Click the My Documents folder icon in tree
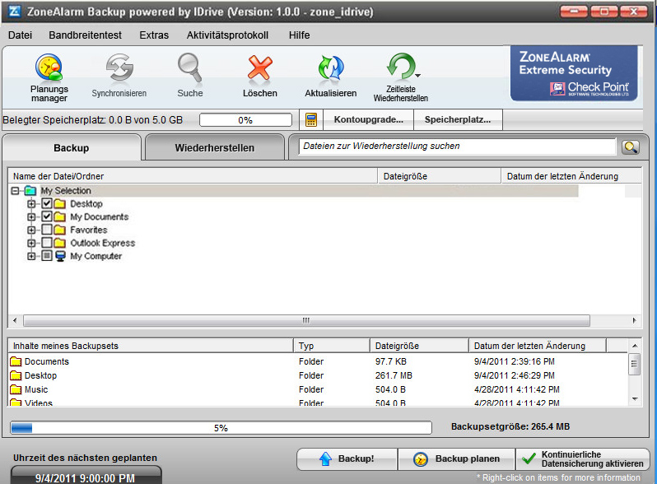 tap(60, 217)
